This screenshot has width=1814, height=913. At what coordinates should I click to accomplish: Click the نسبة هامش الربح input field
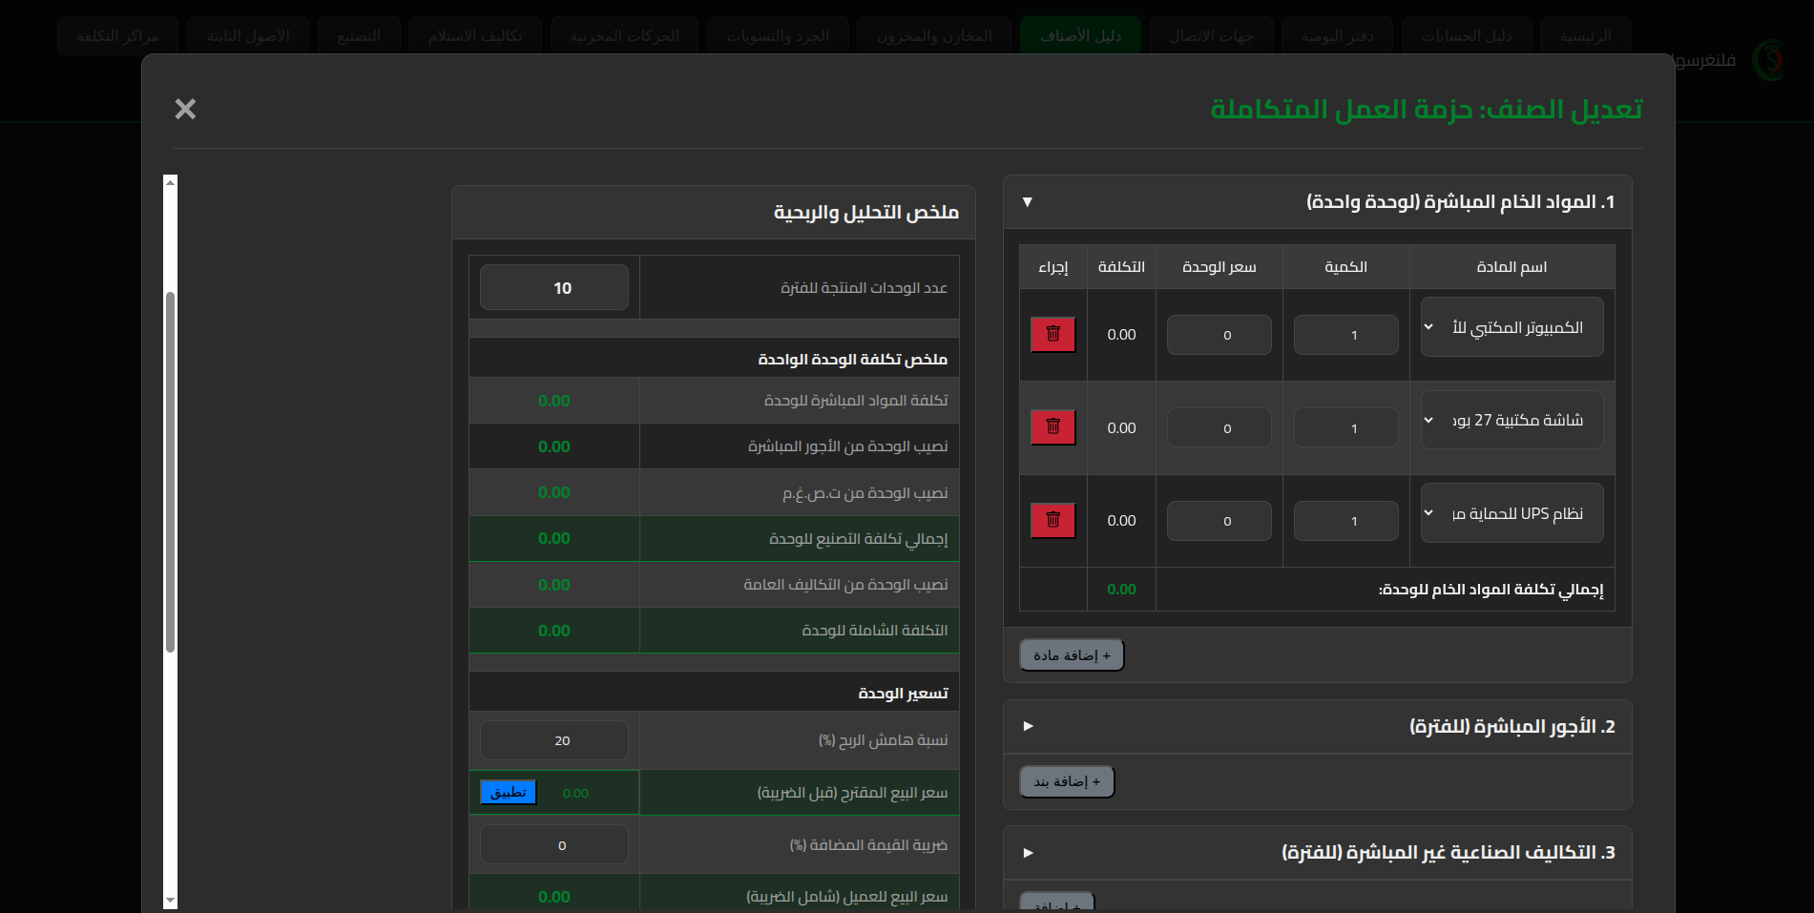[x=554, y=740]
